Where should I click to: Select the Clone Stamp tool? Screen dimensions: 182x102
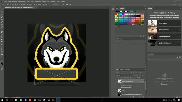pos(2,29)
